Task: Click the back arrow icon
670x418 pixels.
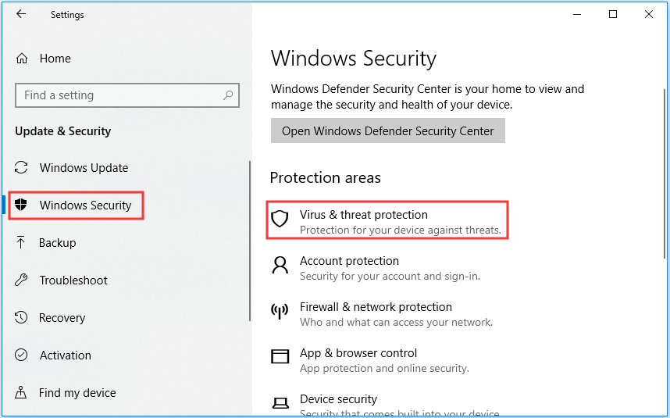Action: tap(21, 14)
